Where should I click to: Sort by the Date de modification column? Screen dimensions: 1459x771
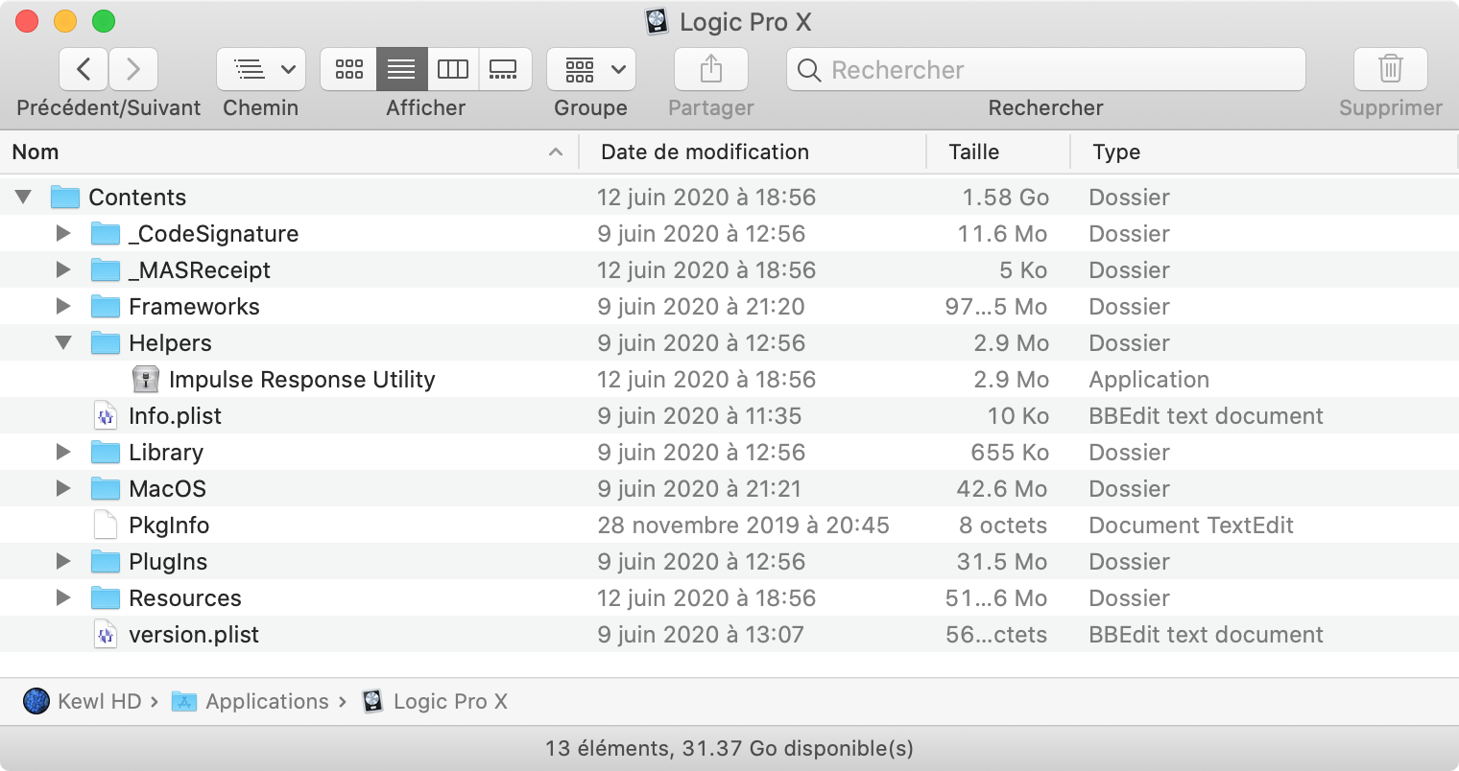click(705, 152)
